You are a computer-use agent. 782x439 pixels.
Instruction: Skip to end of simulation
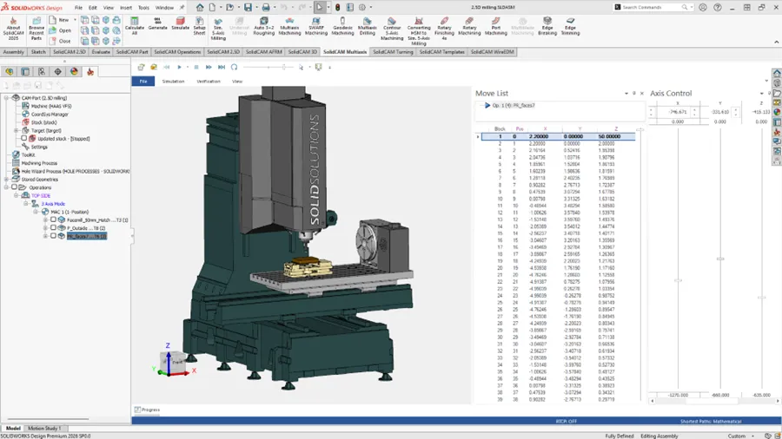(x=222, y=67)
